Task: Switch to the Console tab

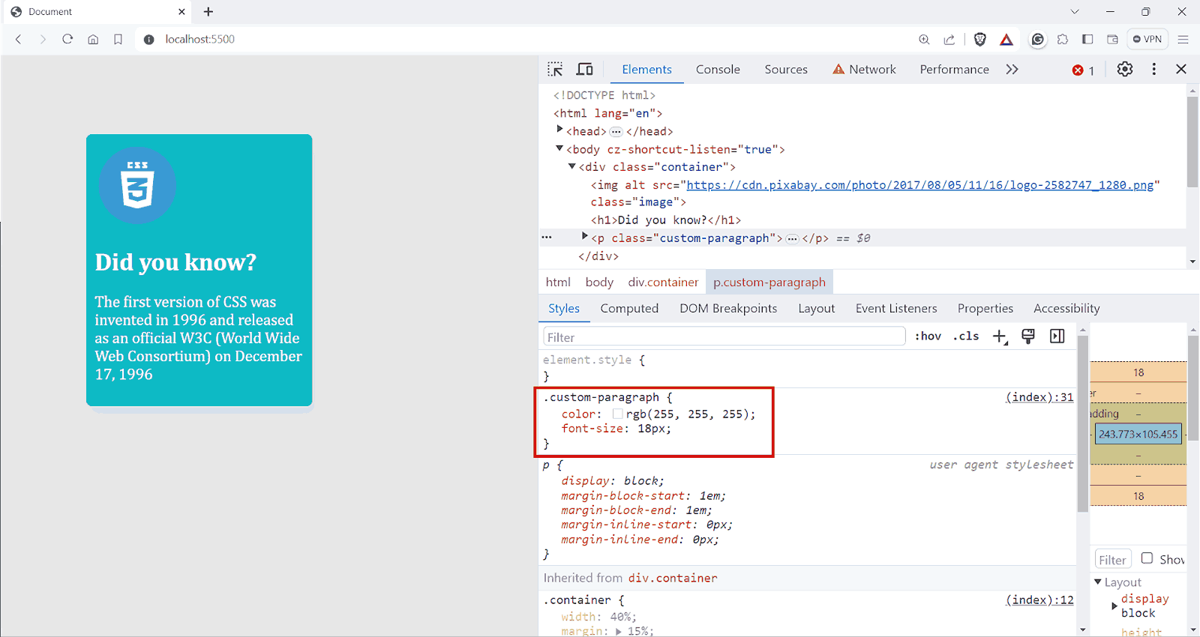Action: click(718, 69)
